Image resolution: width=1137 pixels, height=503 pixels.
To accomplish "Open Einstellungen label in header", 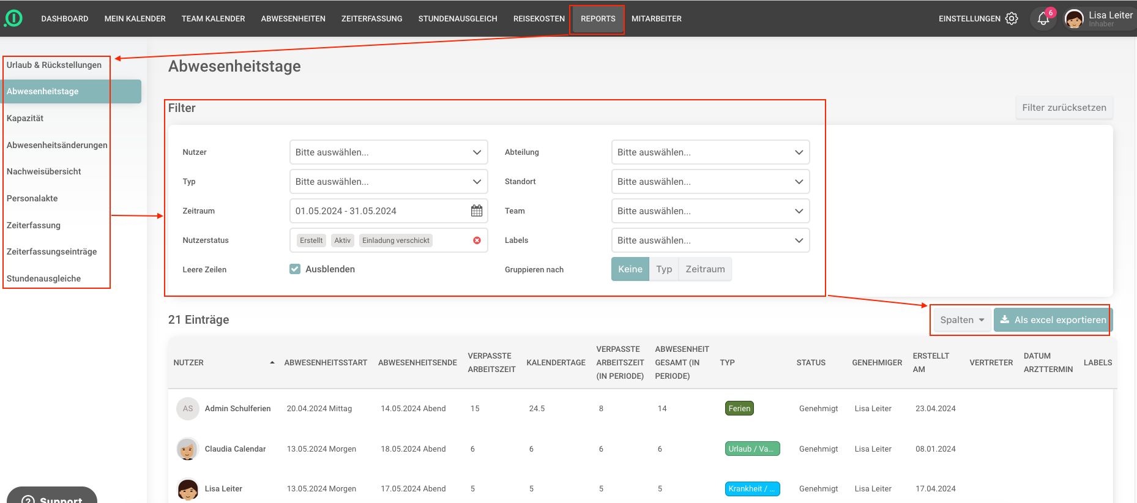I will coord(969,19).
